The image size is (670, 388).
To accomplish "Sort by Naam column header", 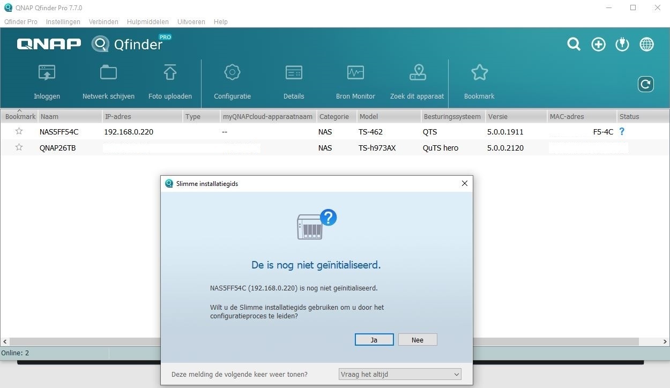I will 70,116.
